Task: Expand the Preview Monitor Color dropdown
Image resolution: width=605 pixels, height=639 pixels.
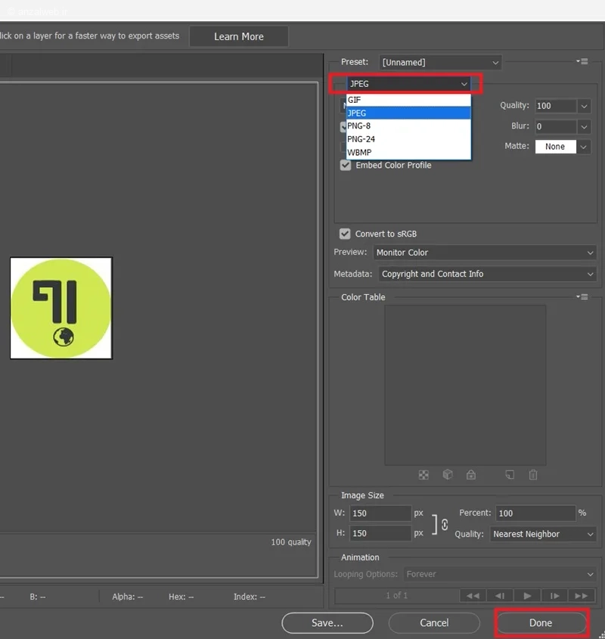Action: pos(484,253)
